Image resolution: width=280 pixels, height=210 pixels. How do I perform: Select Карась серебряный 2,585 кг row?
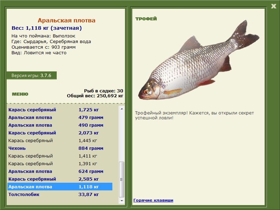[60, 179]
